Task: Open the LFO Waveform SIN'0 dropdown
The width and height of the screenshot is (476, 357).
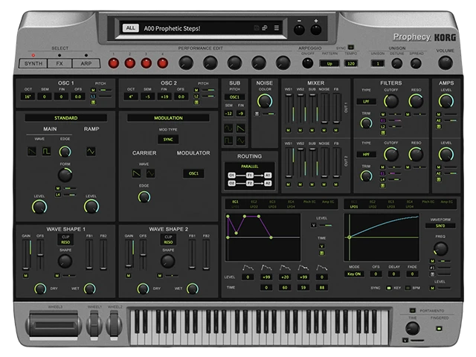Action: 440,226
